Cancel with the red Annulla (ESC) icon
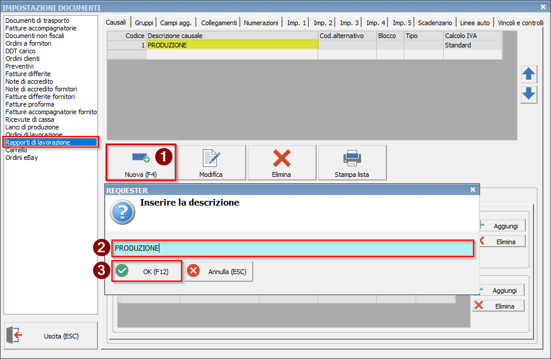The height and width of the screenshot is (359, 551). tap(193, 271)
